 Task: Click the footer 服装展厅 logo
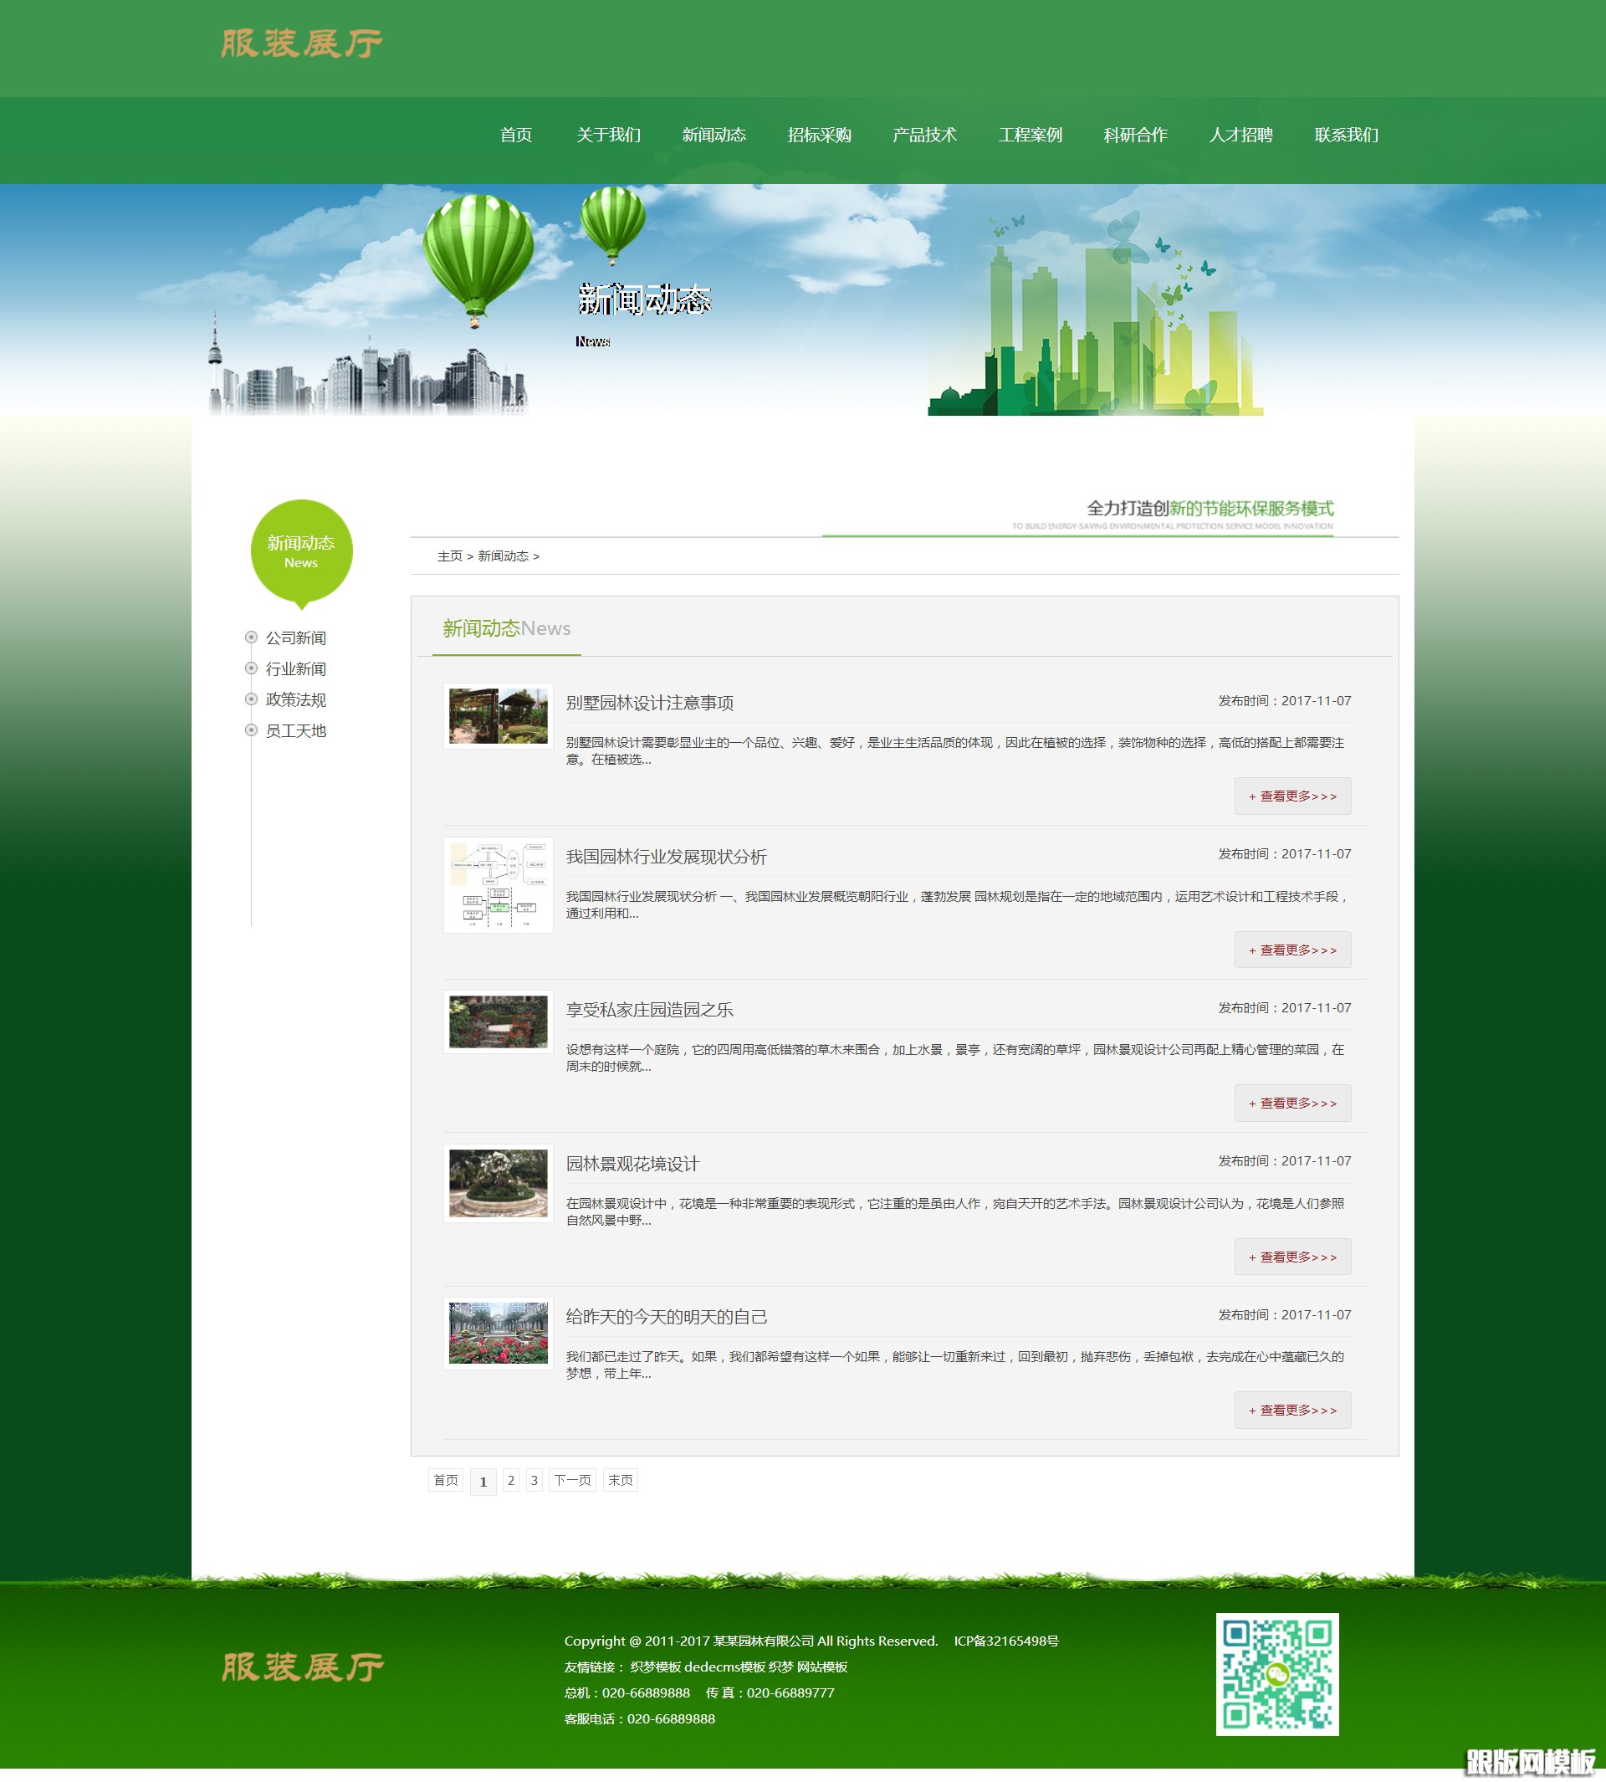(301, 1667)
